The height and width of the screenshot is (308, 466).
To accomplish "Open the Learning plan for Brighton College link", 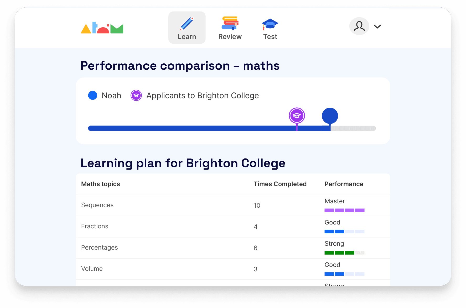I will click(183, 163).
